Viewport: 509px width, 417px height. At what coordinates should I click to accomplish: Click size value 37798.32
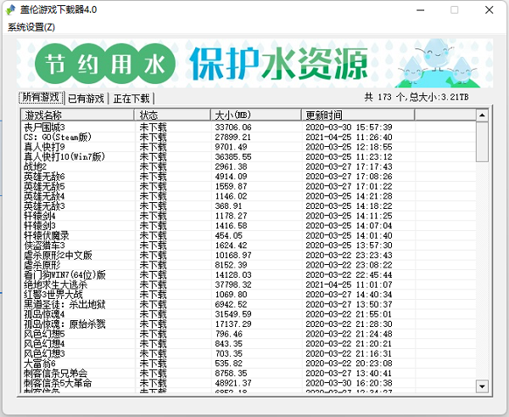(x=233, y=285)
